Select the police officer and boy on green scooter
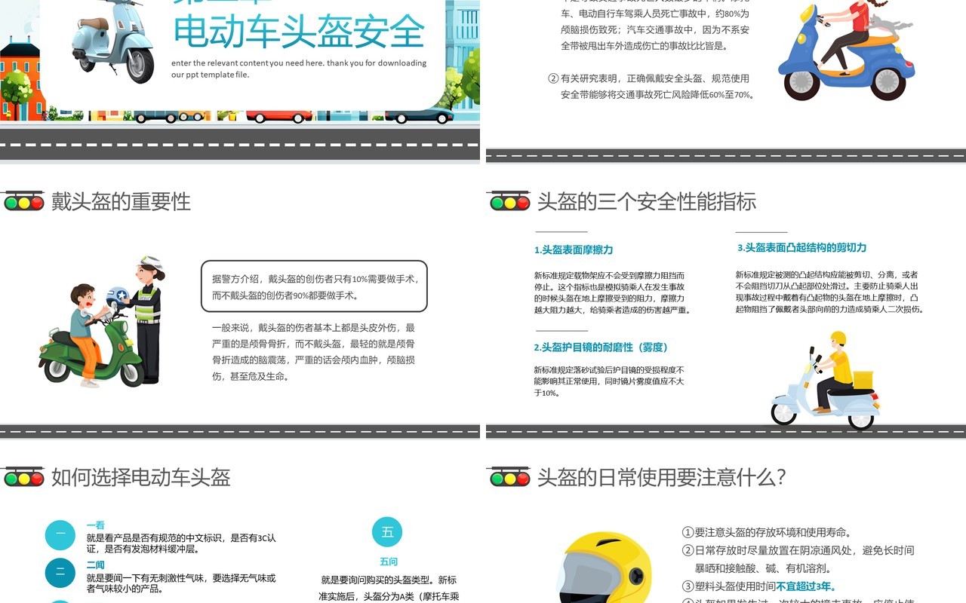 point(103,322)
